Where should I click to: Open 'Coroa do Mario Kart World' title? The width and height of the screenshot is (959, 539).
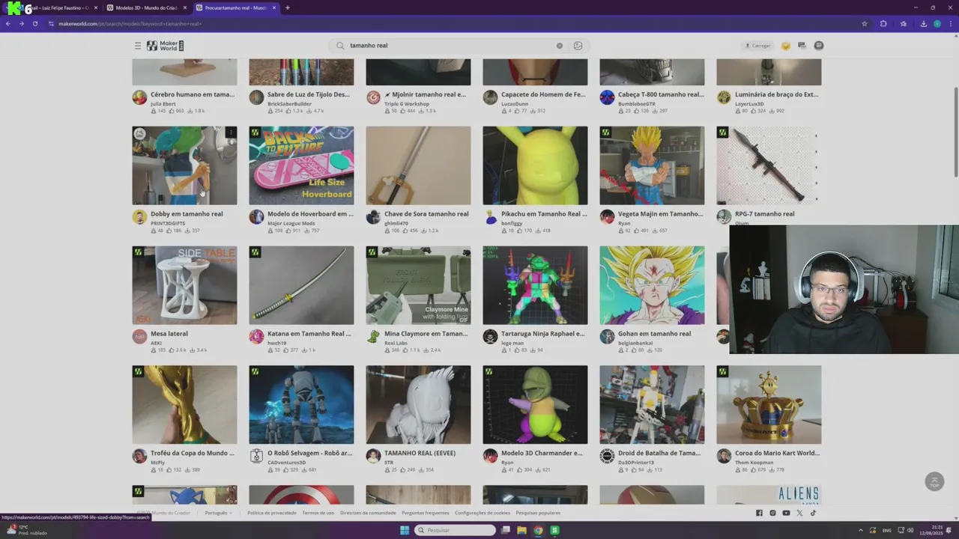click(x=777, y=453)
